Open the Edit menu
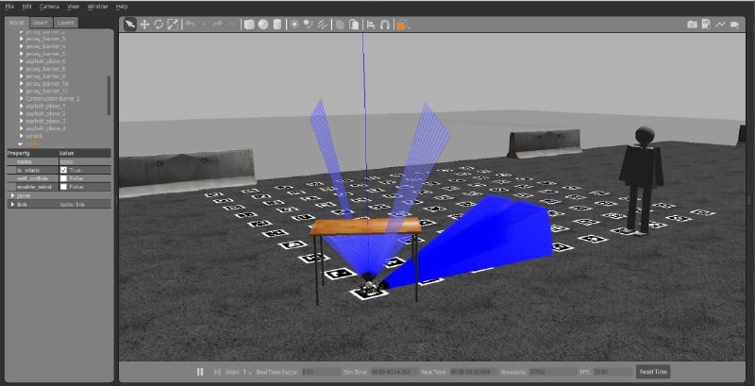Viewport: 755px width, 386px height. coord(27,7)
